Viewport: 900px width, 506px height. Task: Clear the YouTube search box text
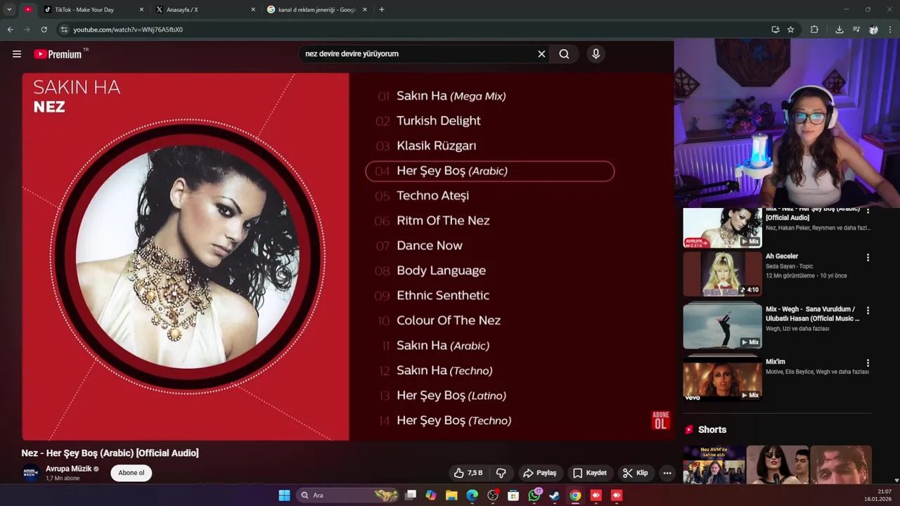[541, 54]
